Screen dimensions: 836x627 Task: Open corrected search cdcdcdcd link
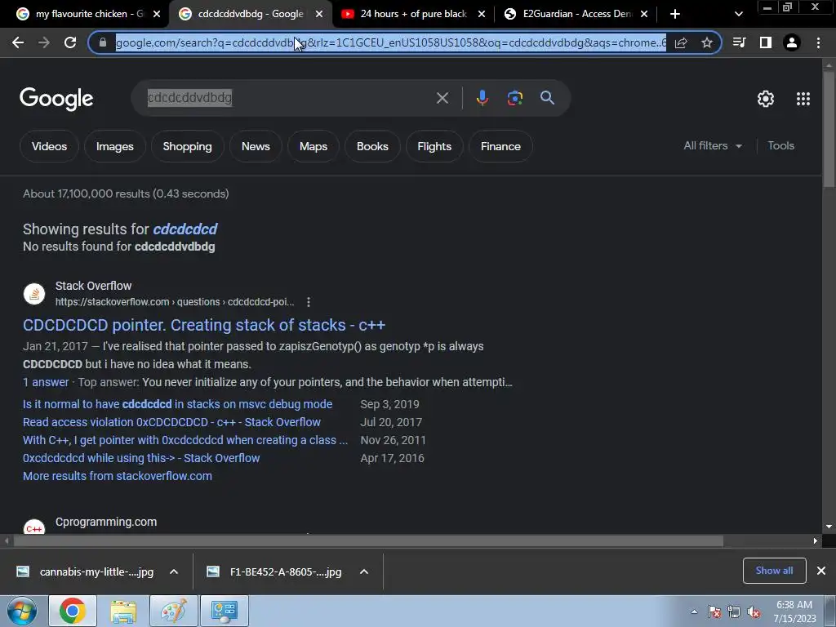(185, 229)
